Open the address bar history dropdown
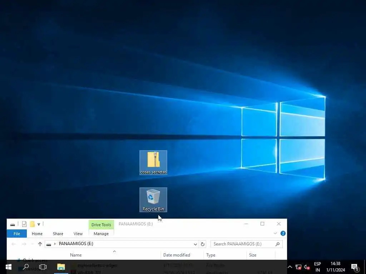 [196, 244]
